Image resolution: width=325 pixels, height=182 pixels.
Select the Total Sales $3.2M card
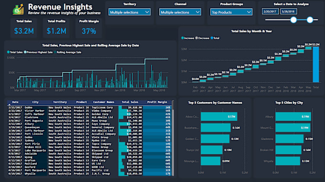coord(24,28)
